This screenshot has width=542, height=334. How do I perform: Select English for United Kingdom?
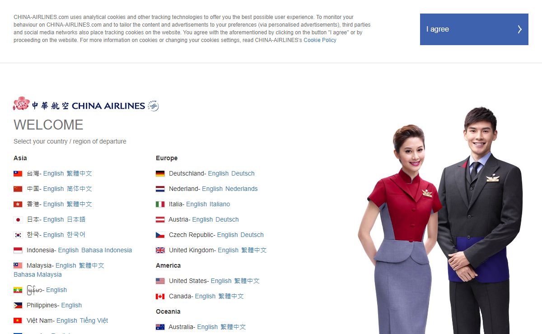click(x=228, y=250)
